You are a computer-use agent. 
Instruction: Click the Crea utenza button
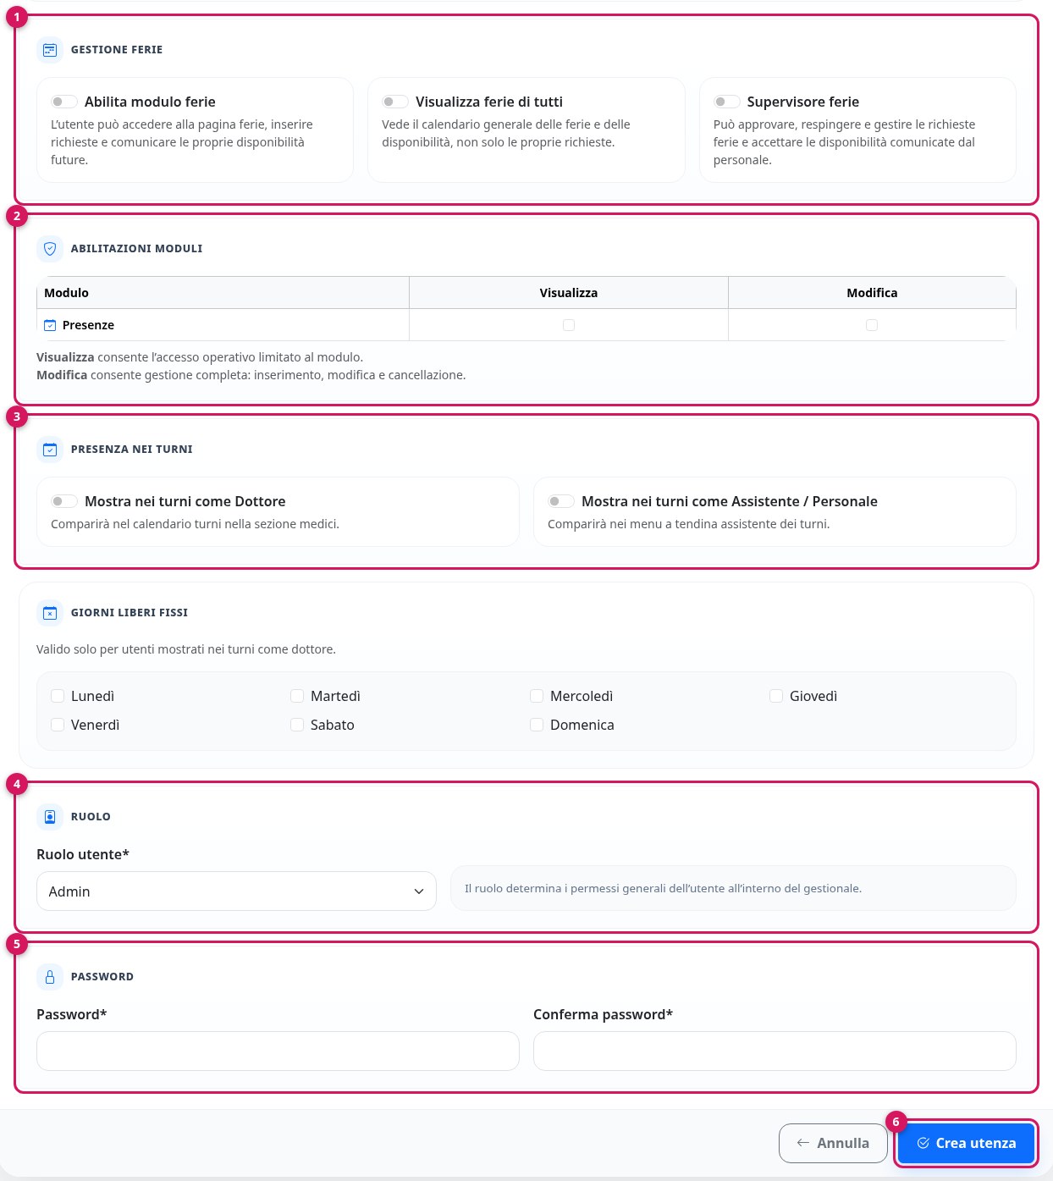pos(966,1143)
